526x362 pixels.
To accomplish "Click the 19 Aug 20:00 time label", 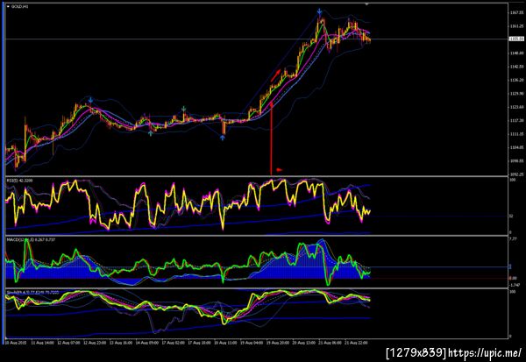I will click(278, 343).
